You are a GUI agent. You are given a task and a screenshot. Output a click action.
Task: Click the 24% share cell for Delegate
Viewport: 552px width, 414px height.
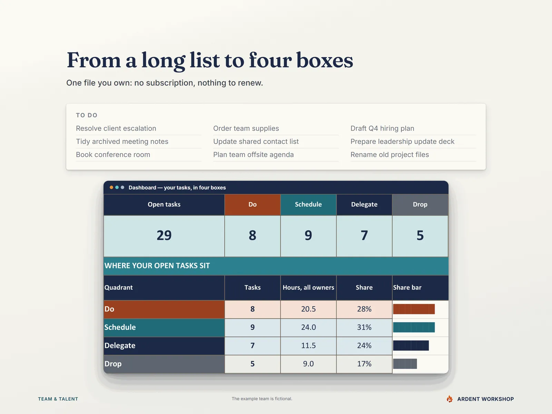click(x=364, y=346)
